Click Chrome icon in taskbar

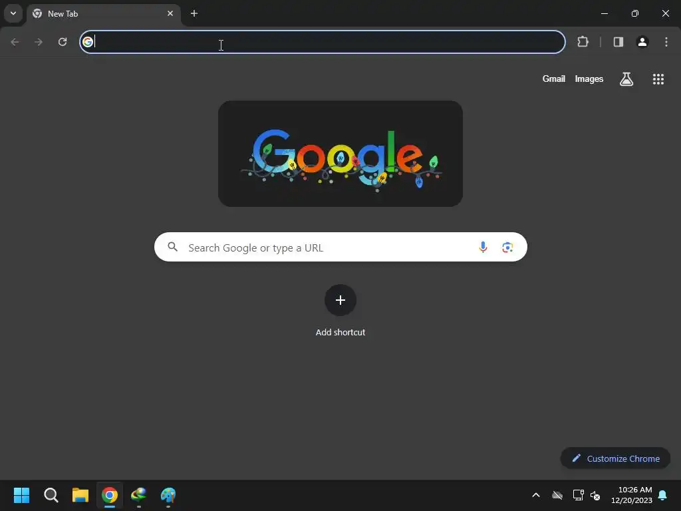(x=110, y=495)
